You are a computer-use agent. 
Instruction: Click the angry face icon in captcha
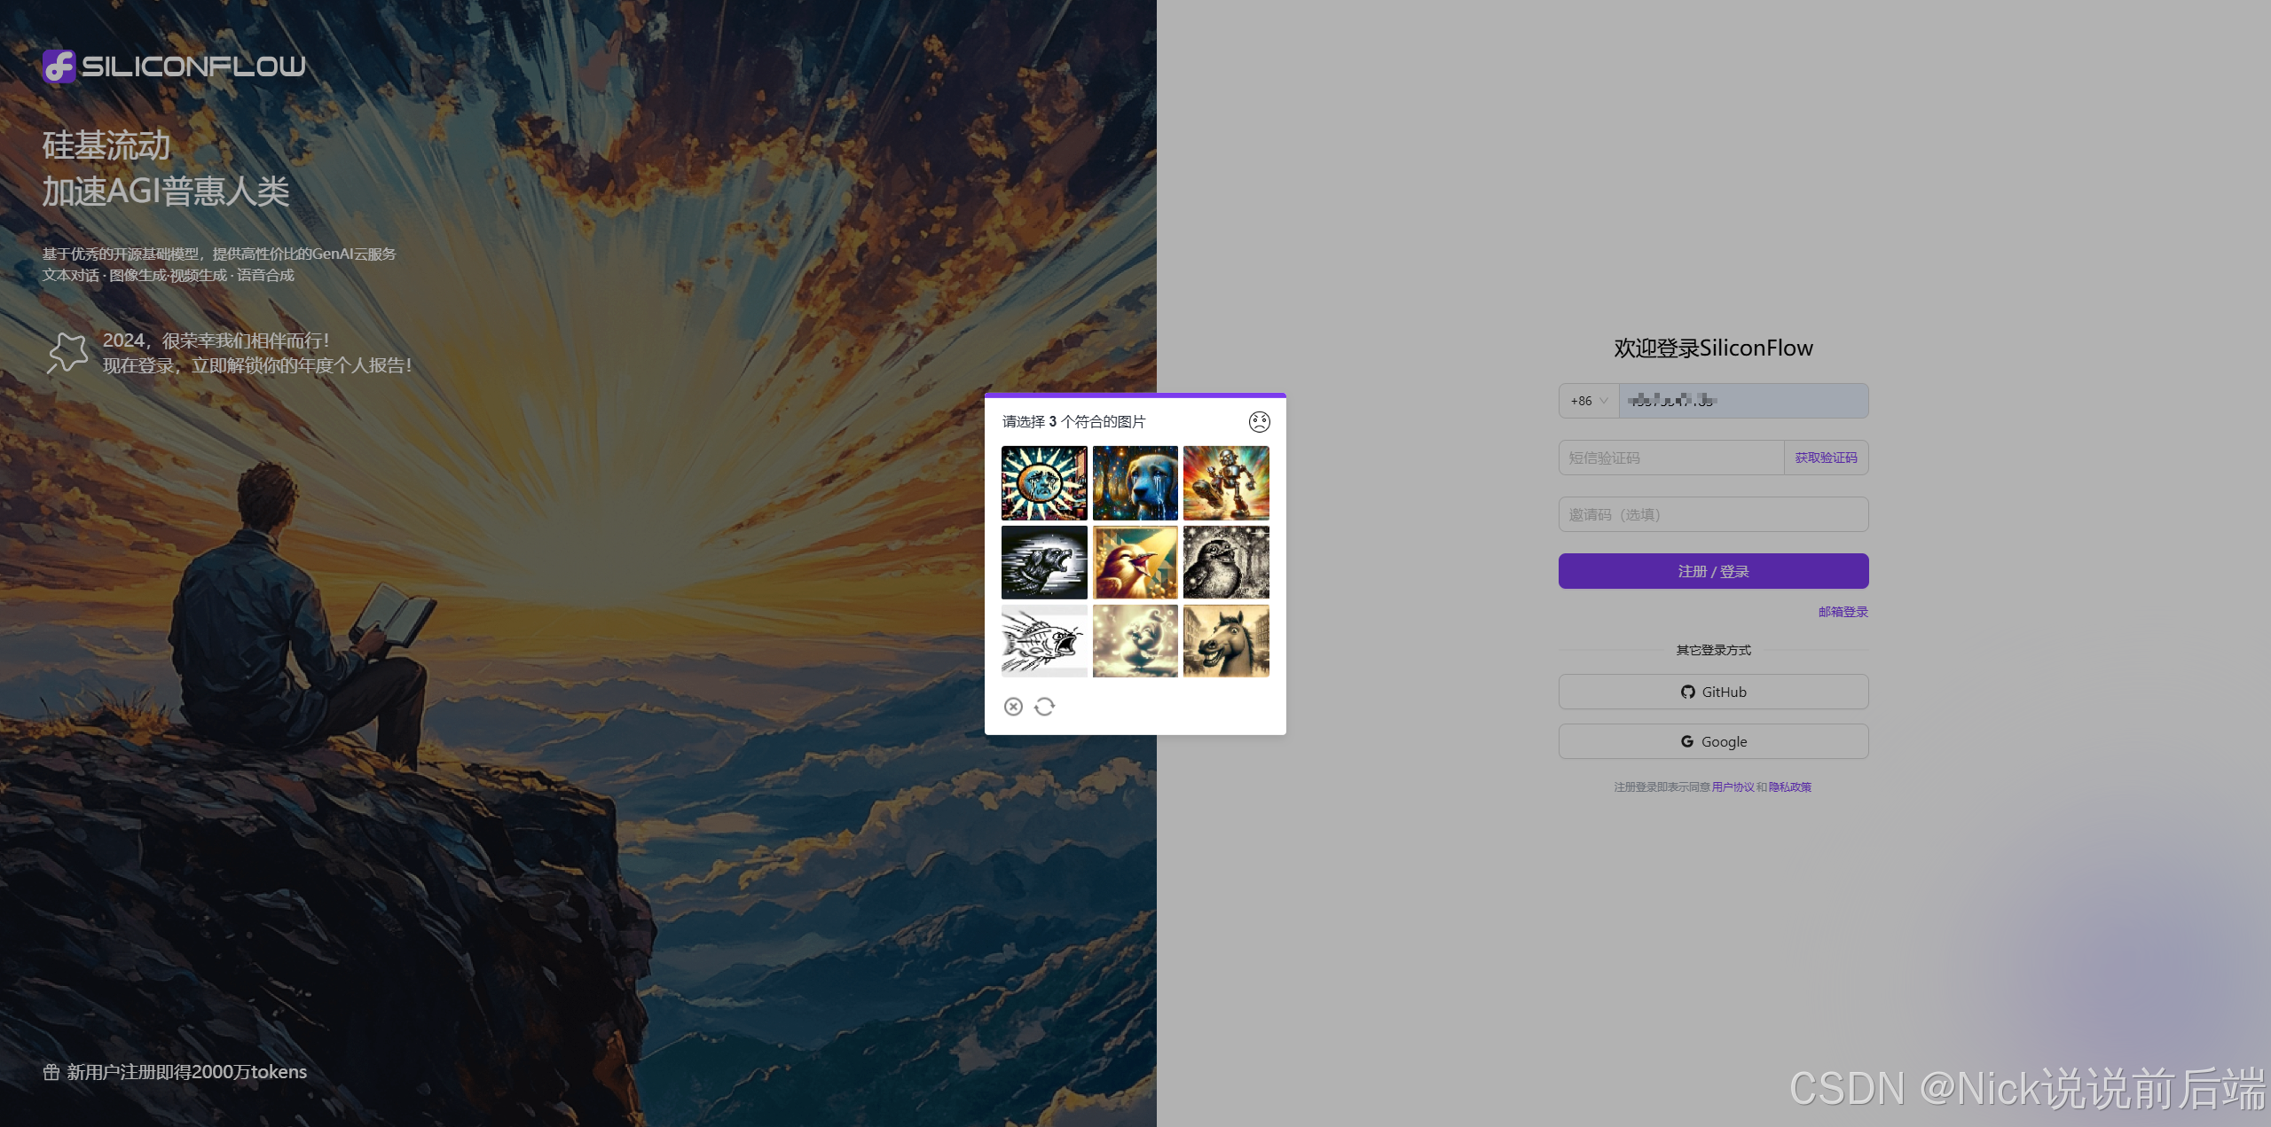pyautogui.click(x=1259, y=422)
